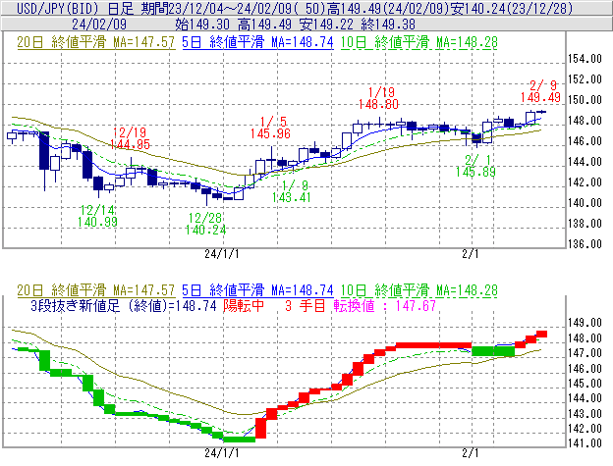Screen dimensions: 613x466
Task: Click the upper chart 5日 MA=148.74 legend
Action: pos(257,42)
